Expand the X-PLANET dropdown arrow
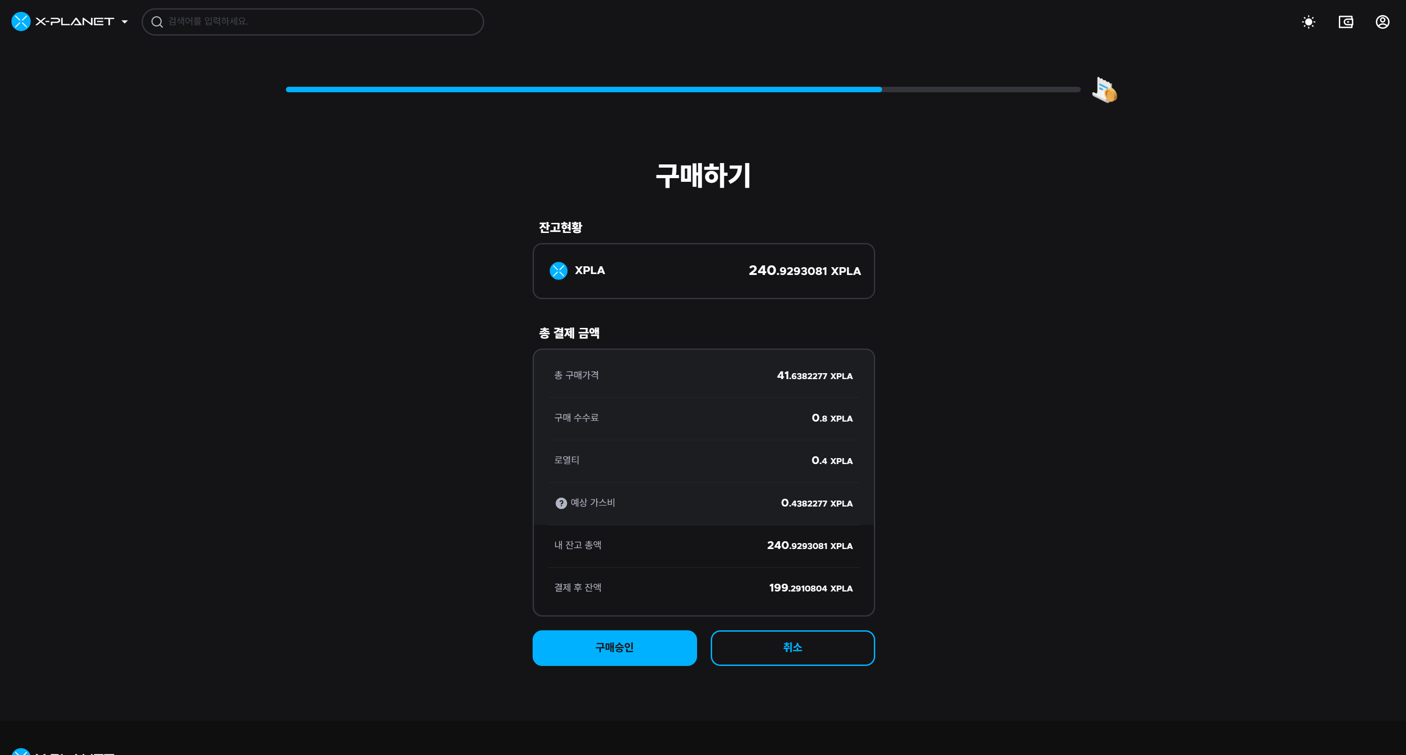This screenshot has height=755, width=1406. (x=124, y=22)
